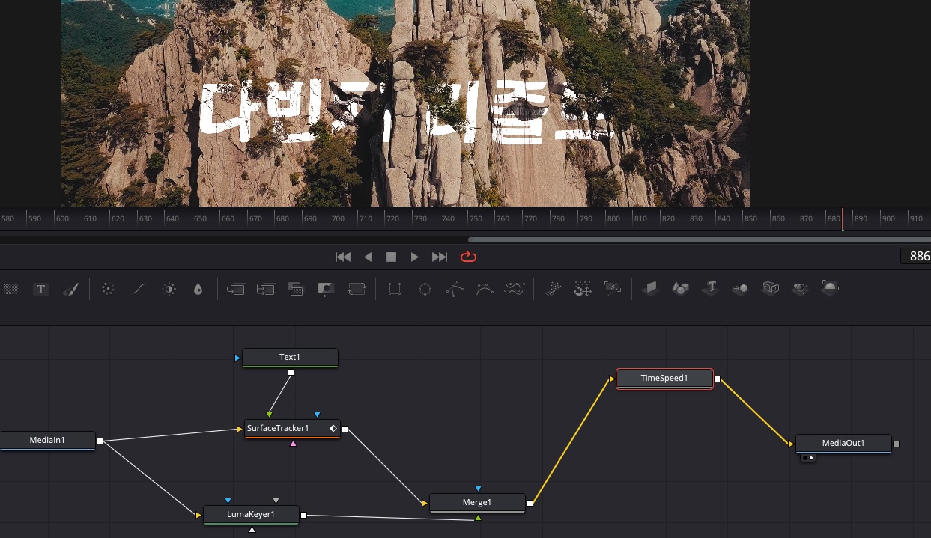Image resolution: width=931 pixels, height=538 pixels.
Task: Jump to the first frame
Action: (x=343, y=257)
